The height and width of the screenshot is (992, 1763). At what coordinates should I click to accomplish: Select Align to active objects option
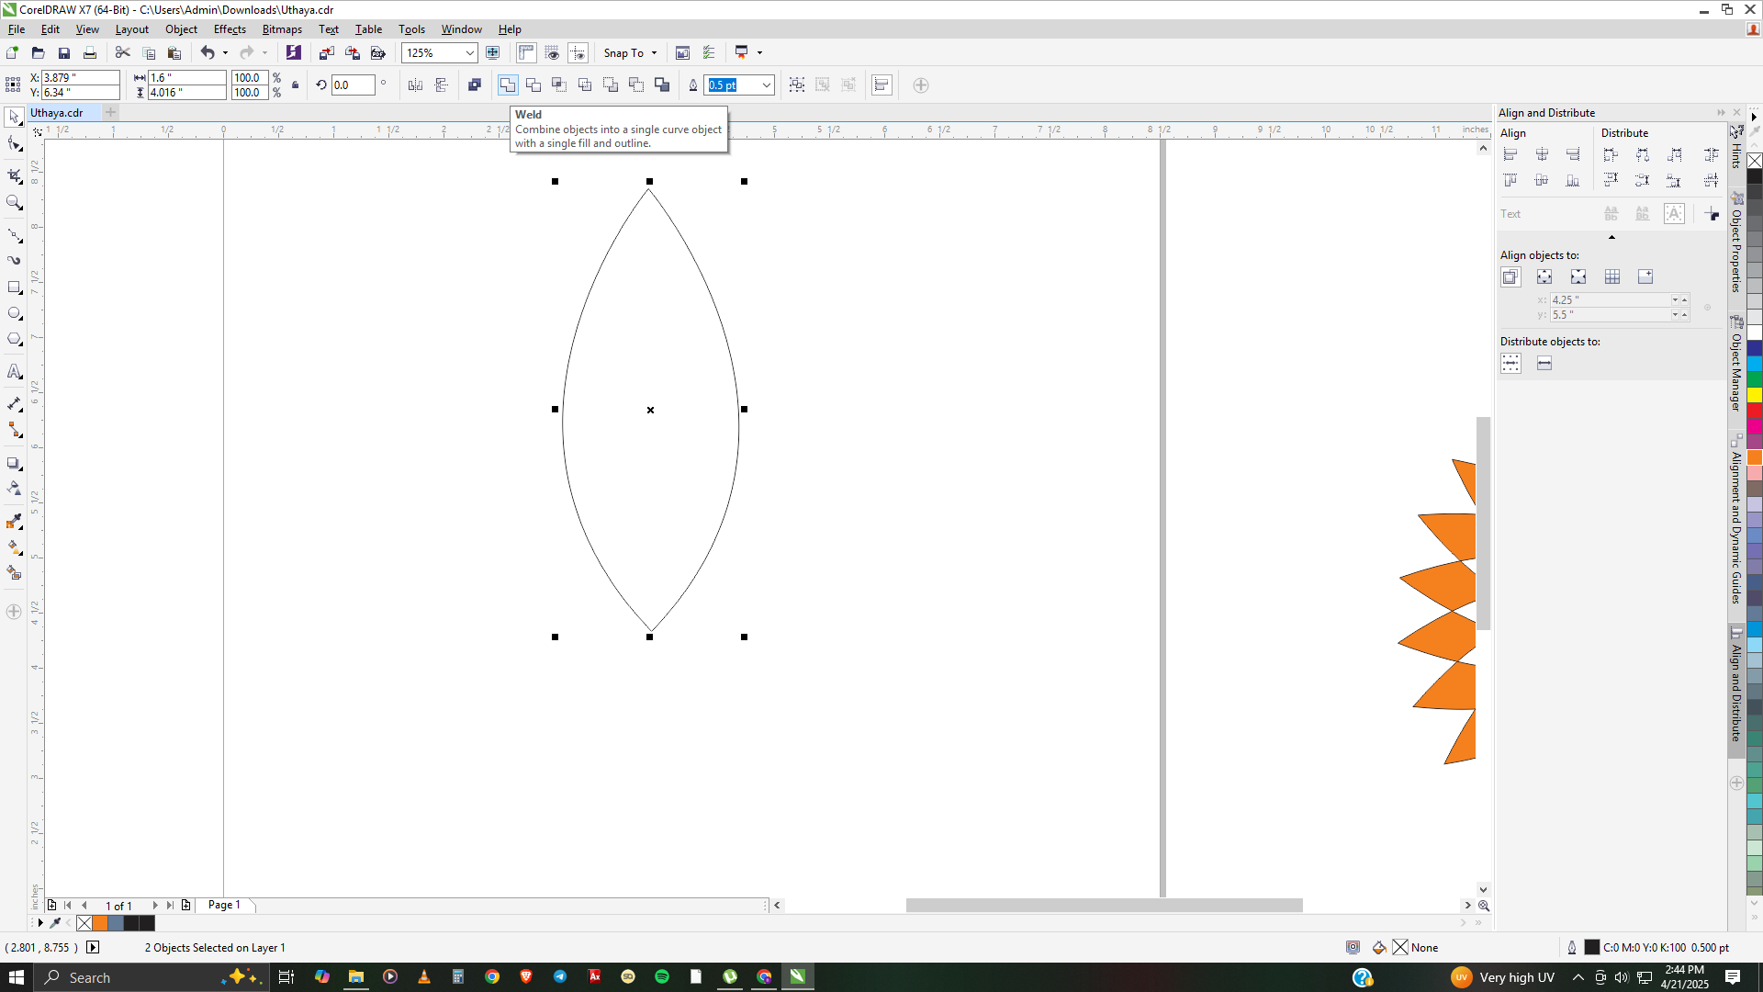click(1510, 276)
